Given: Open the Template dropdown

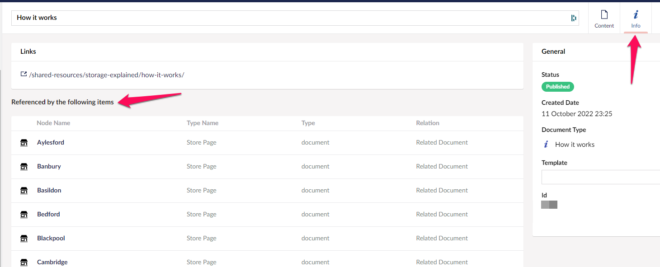Looking at the screenshot, I should [601, 177].
